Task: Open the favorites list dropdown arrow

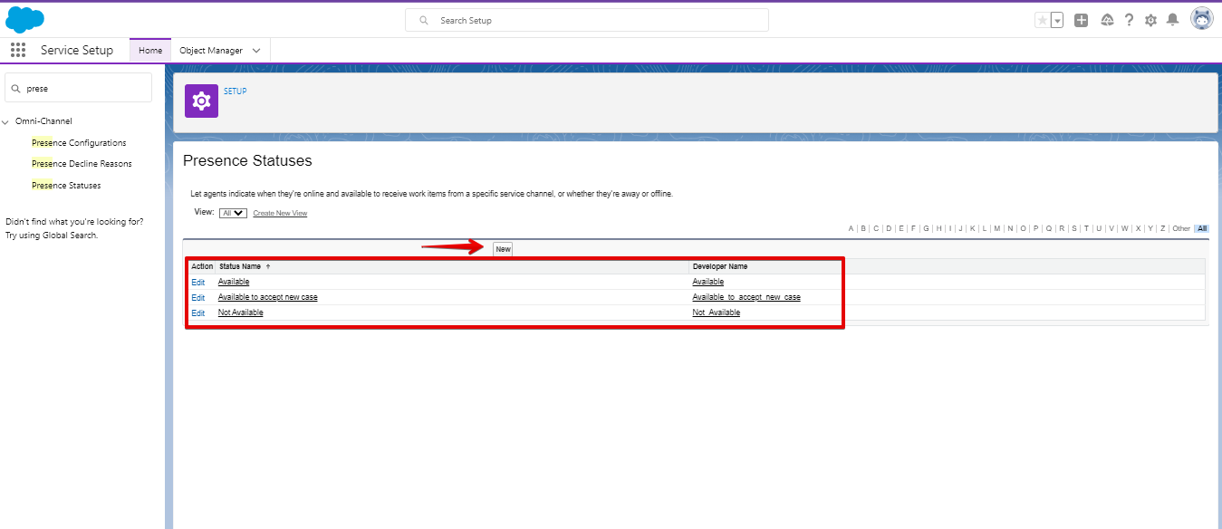Action: click(1055, 19)
